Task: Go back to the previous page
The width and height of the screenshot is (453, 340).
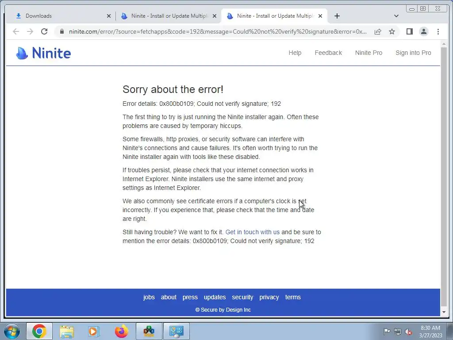Action: pyautogui.click(x=16, y=31)
